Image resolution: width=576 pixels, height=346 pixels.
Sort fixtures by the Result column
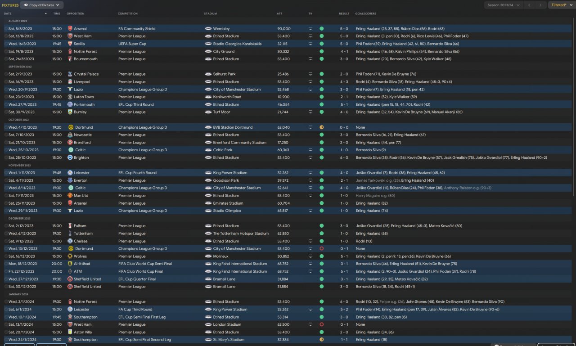click(344, 13)
